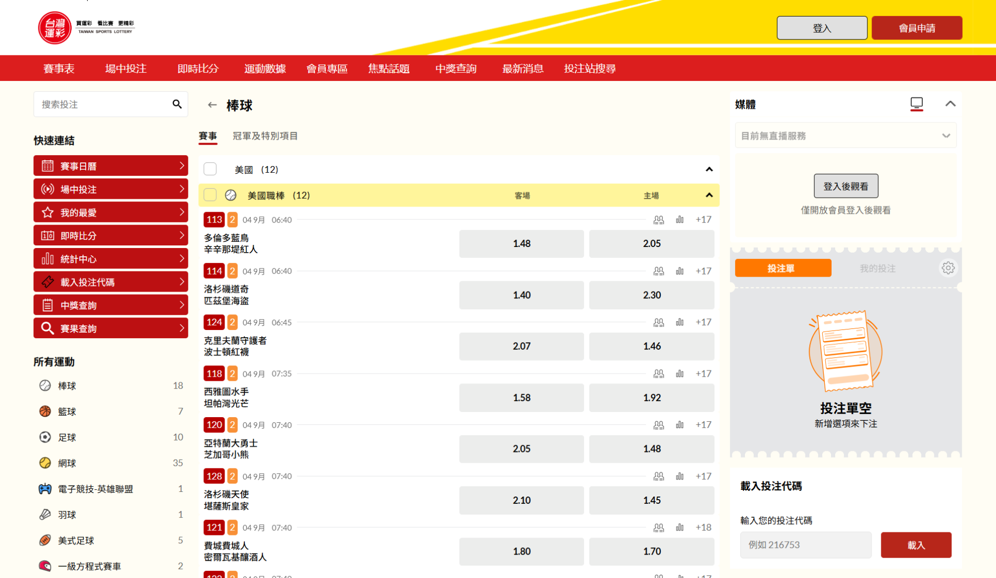Bet on 克里夫蘭守護者 away odds 2.07
Screen dimensions: 996x578
[521, 347]
